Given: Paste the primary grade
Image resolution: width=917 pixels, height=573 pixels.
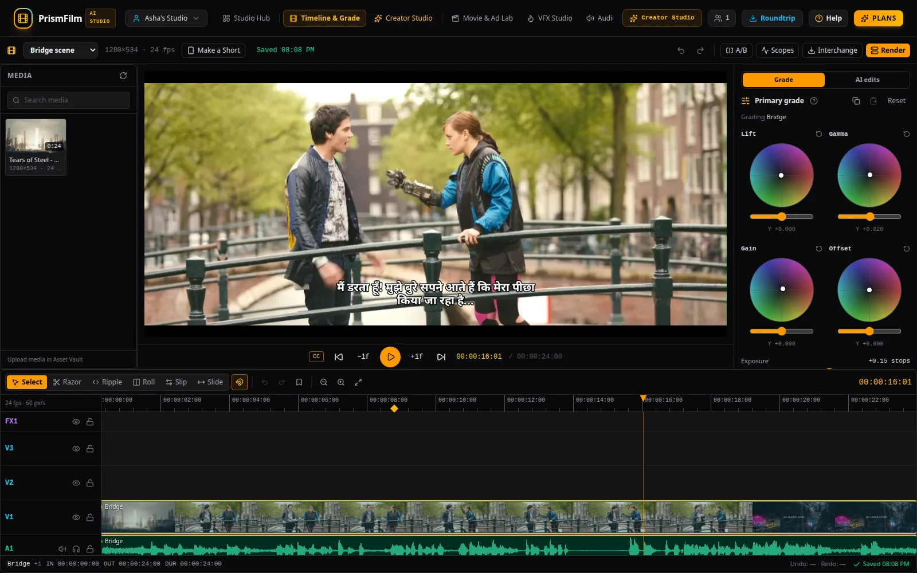Looking at the screenshot, I should 873,101.
